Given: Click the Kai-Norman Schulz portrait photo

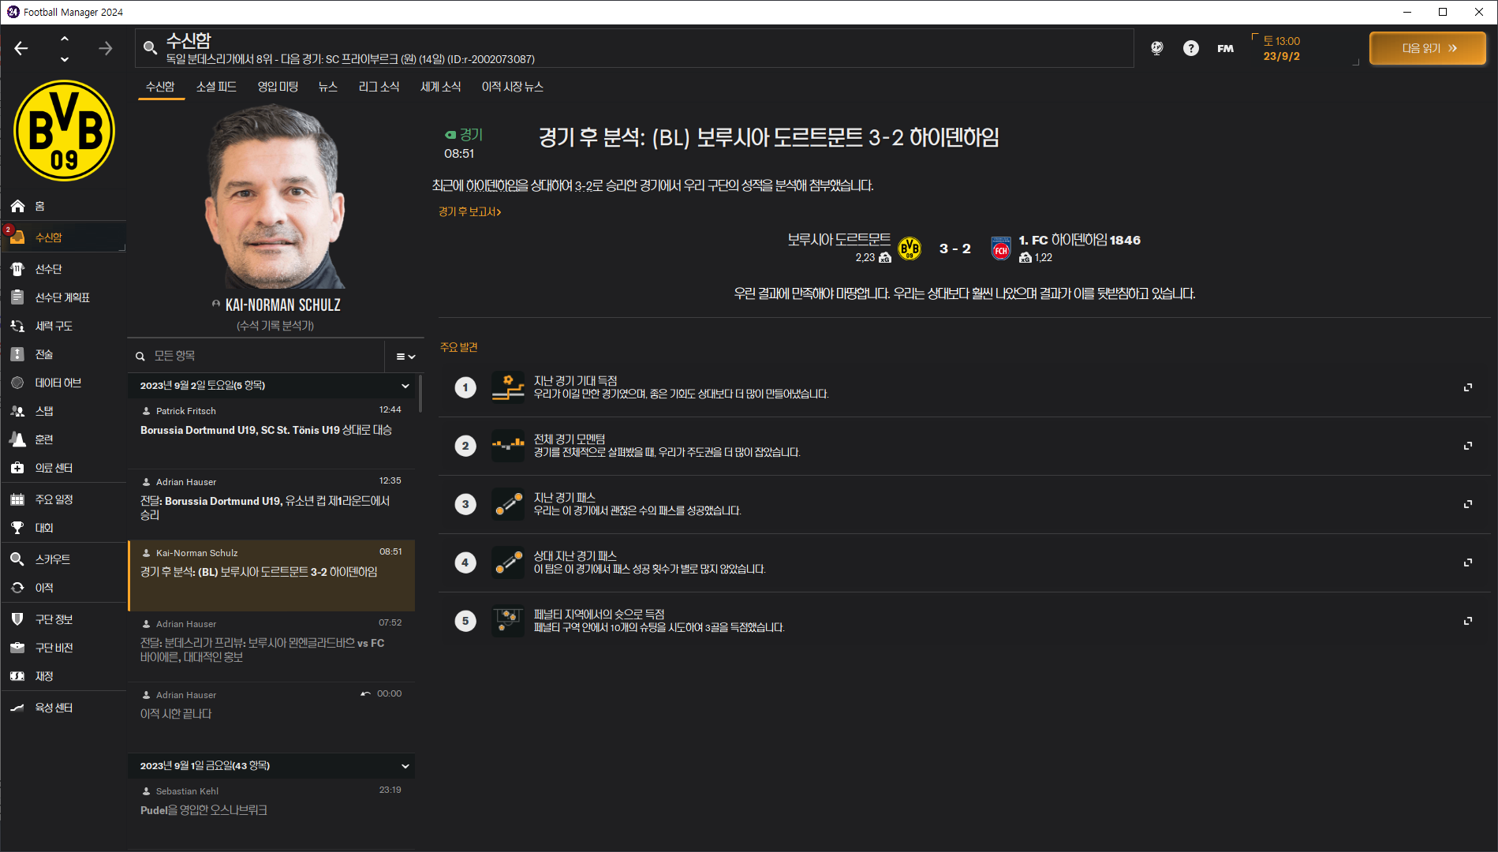Looking at the screenshot, I should point(275,196).
